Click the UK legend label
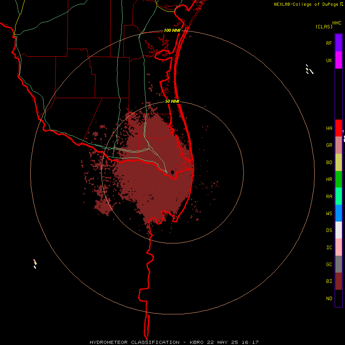The height and width of the screenshot is (345, 345). pyautogui.click(x=329, y=61)
